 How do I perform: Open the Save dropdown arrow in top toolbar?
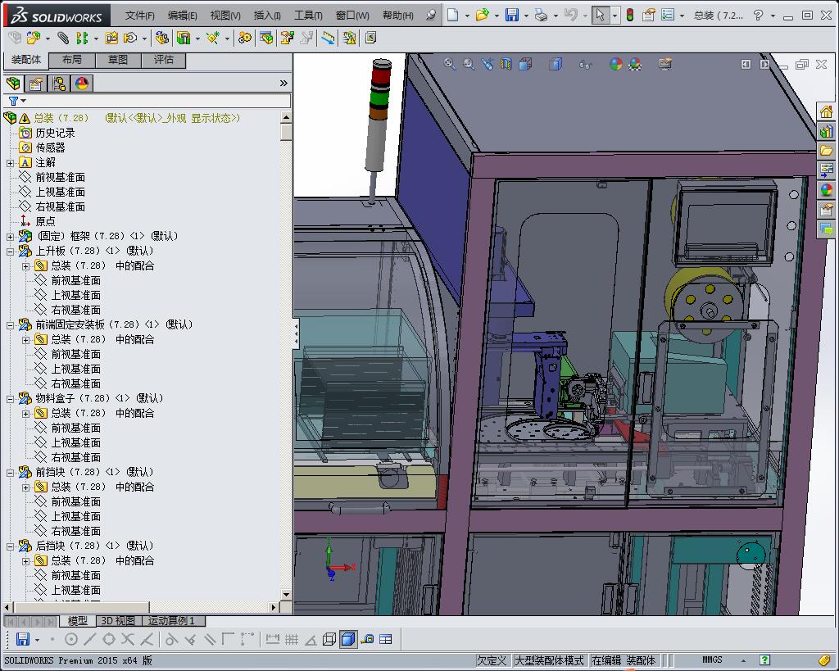pos(526,16)
